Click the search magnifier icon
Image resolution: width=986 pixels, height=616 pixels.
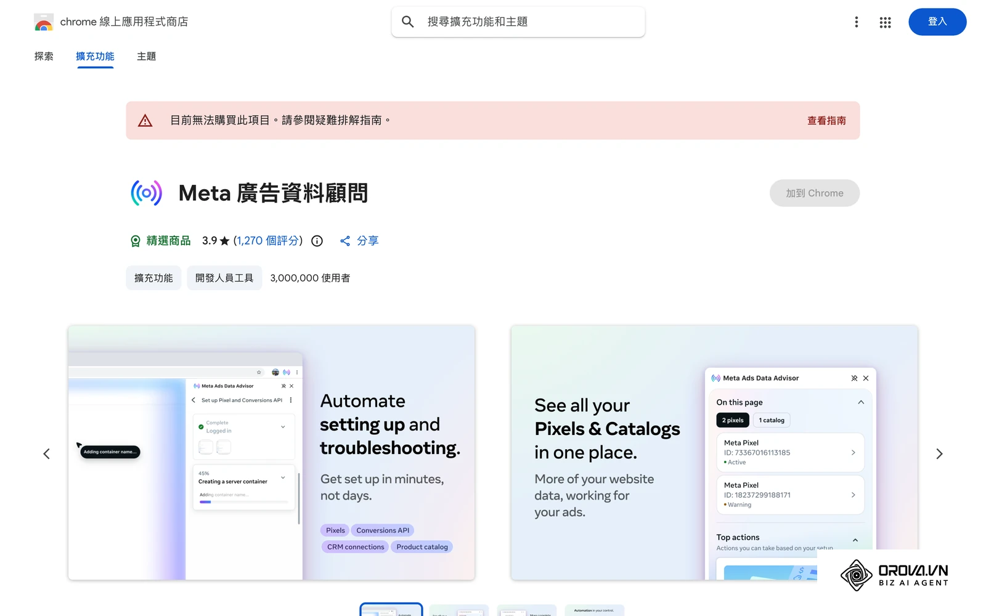407,22
